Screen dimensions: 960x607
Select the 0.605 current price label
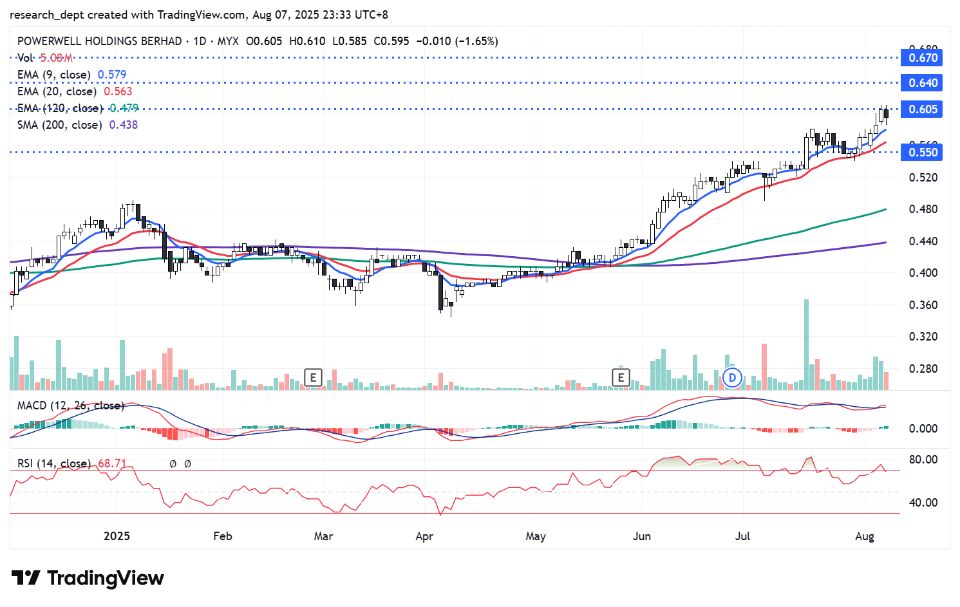click(x=923, y=109)
